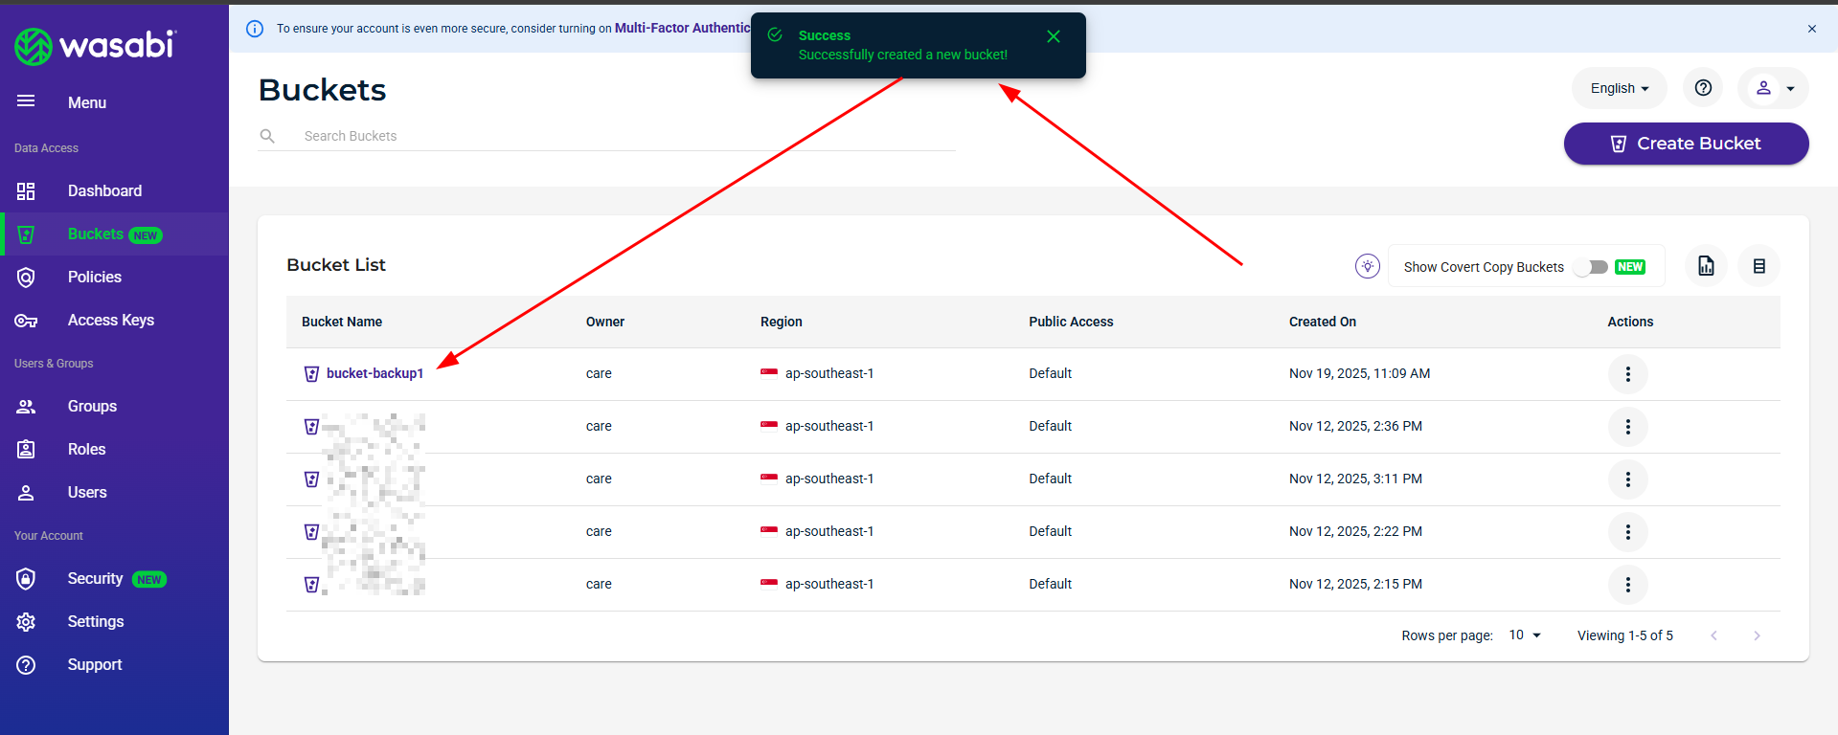Image resolution: width=1838 pixels, height=735 pixels.
Task: Toggle Show Covert Copy Buckets switch
Action: pos(1591,267)
